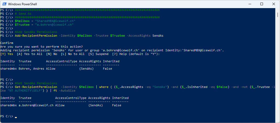Click the vertical scrollbar thumb
Screen dimensions: 280x123
(277, 15)
